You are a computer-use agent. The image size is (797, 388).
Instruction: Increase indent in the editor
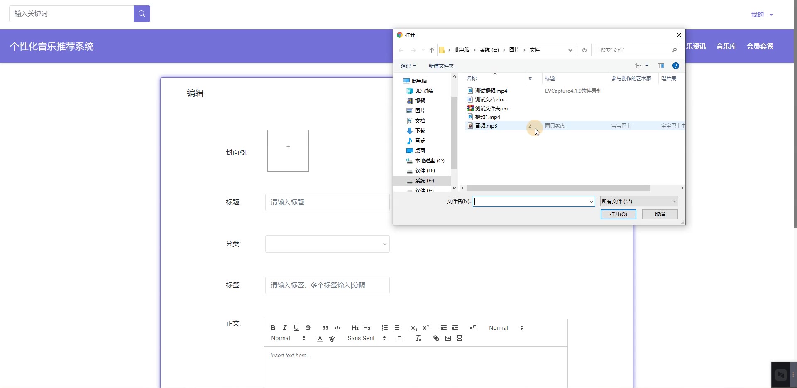(x=455, y=328)
